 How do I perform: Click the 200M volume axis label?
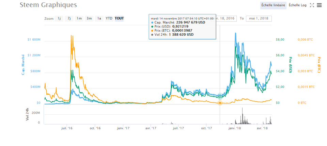click(x=35, y=113)
